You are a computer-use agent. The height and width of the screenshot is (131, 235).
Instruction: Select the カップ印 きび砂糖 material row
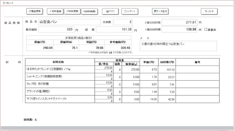tap(122, 84)
